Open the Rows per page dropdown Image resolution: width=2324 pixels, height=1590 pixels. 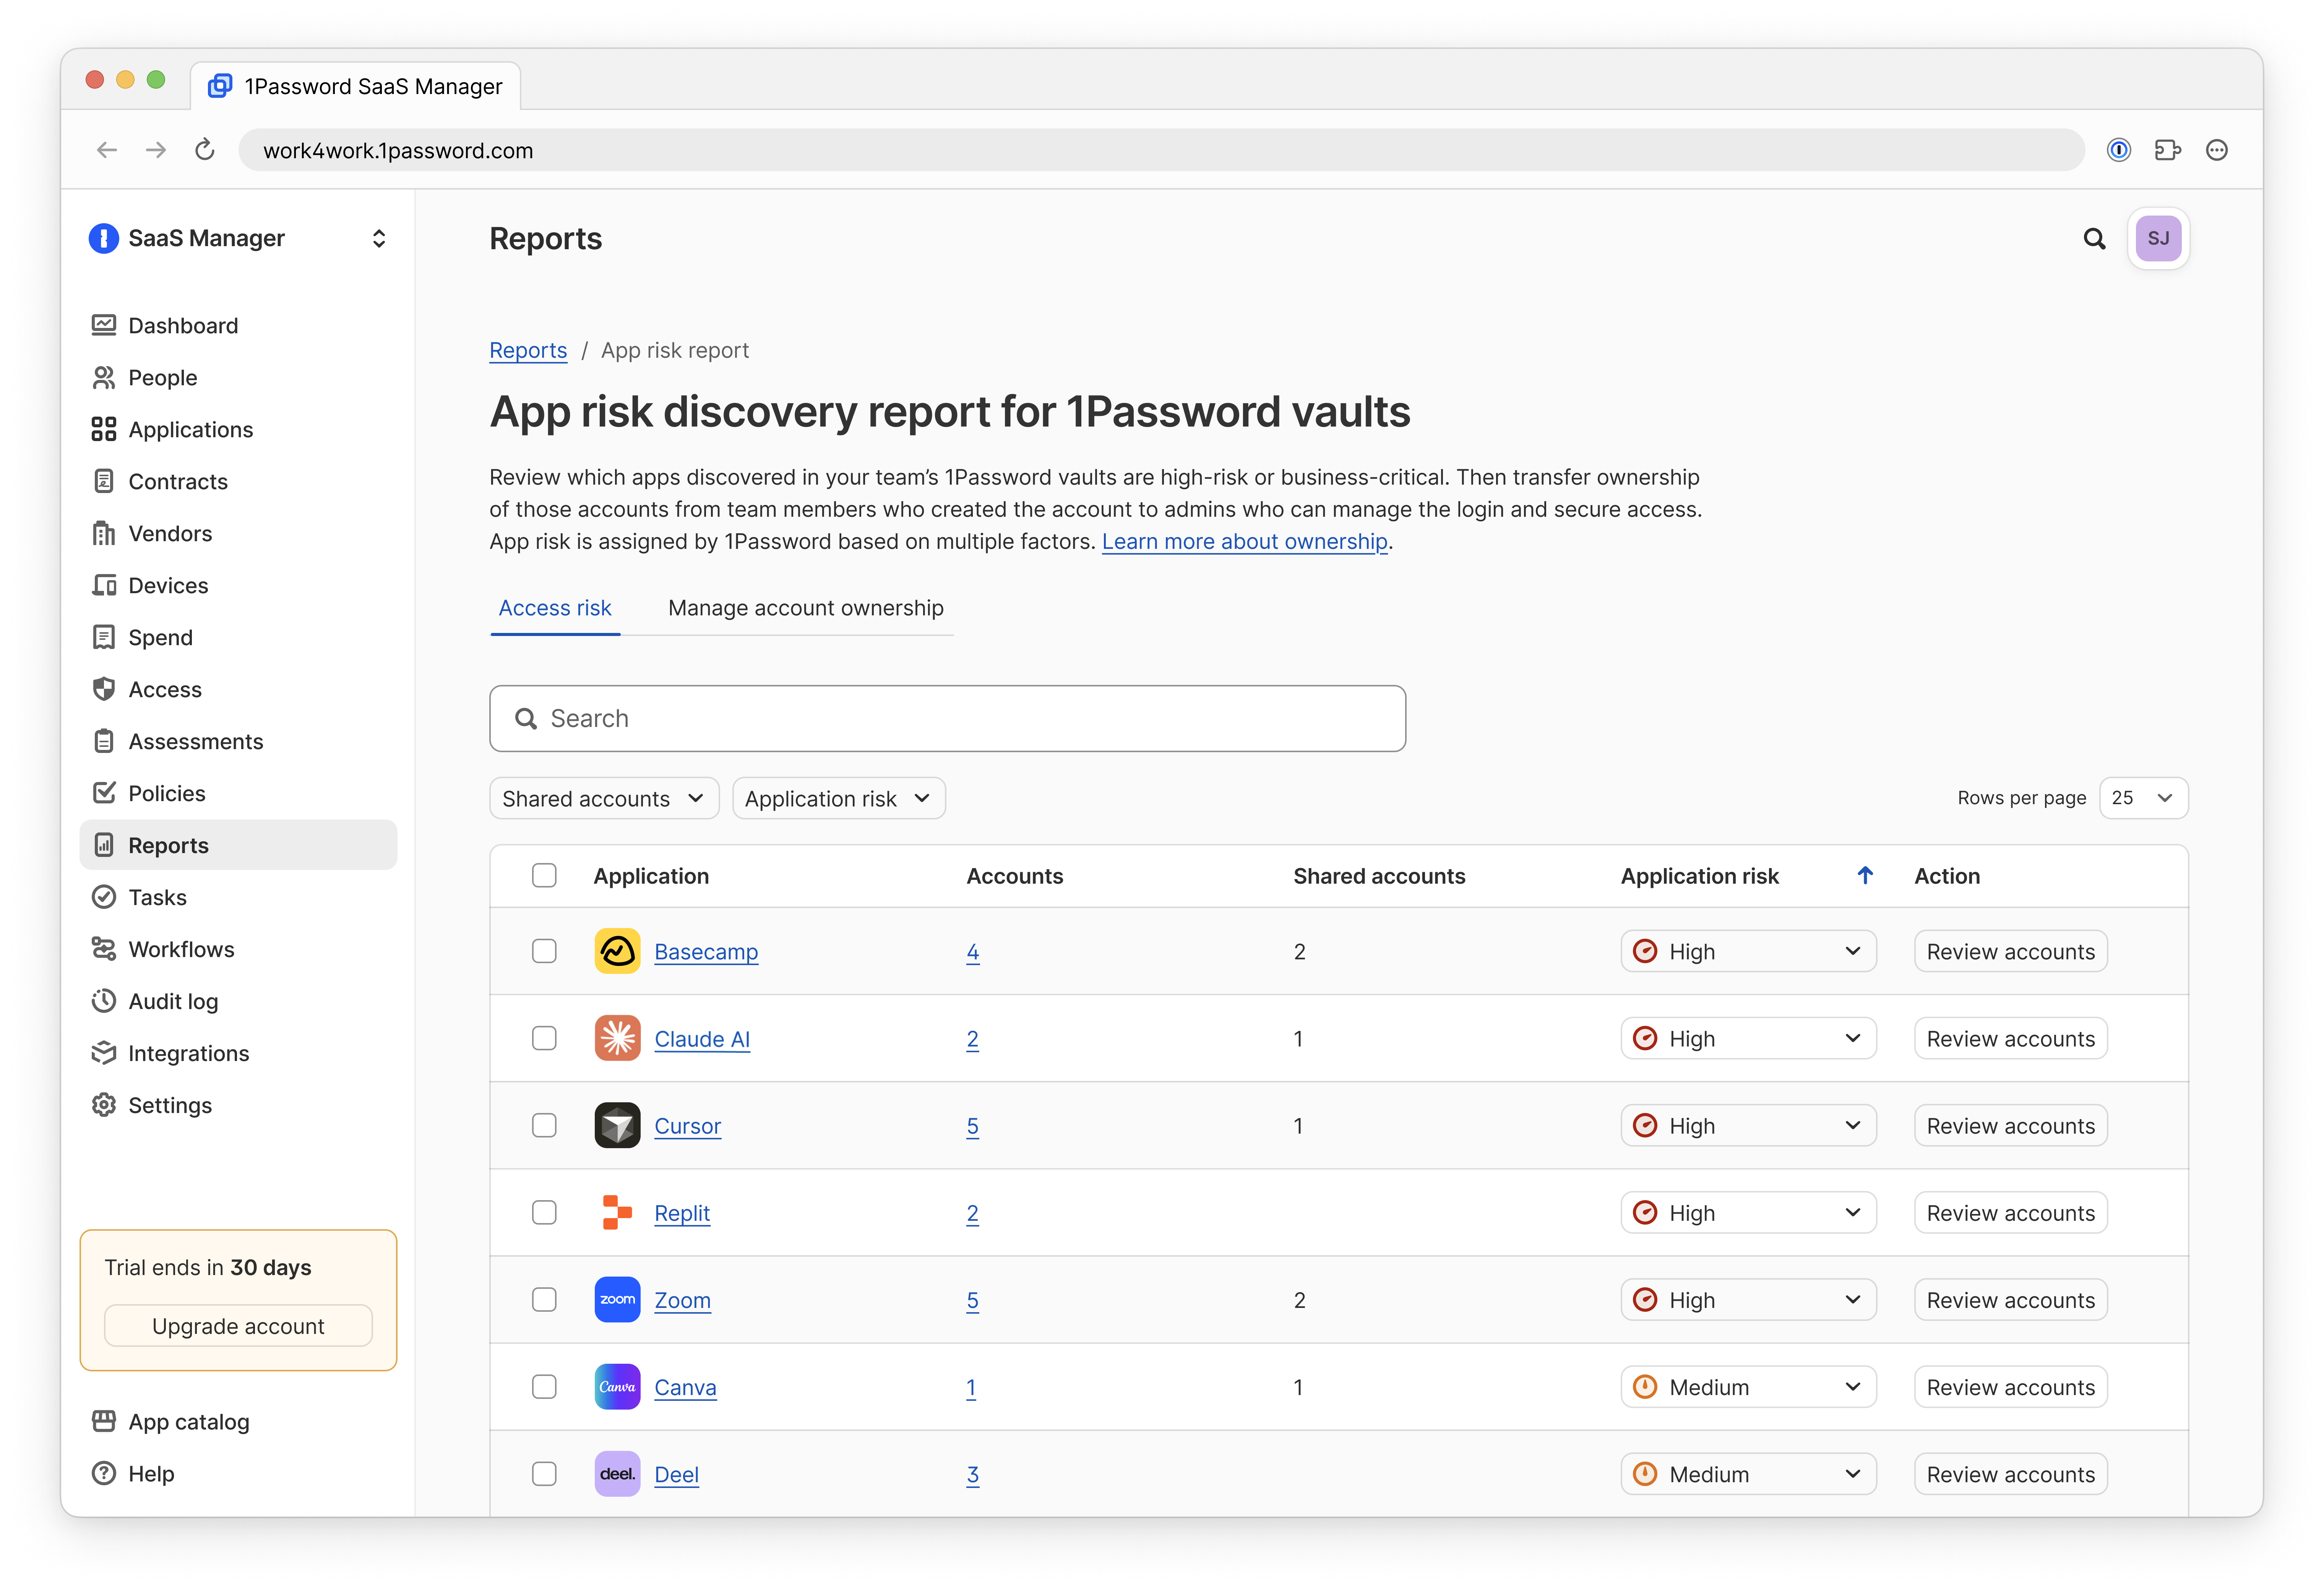2143,798
